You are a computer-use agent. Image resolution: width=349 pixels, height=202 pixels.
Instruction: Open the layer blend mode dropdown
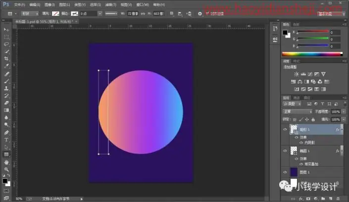[x=298, y=111]
